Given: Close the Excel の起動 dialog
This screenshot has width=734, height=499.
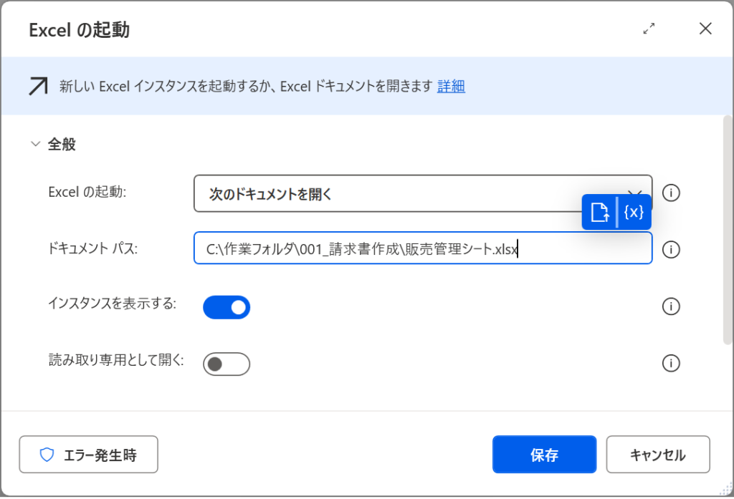Looking at the screenshot, I should coord(705,29).
